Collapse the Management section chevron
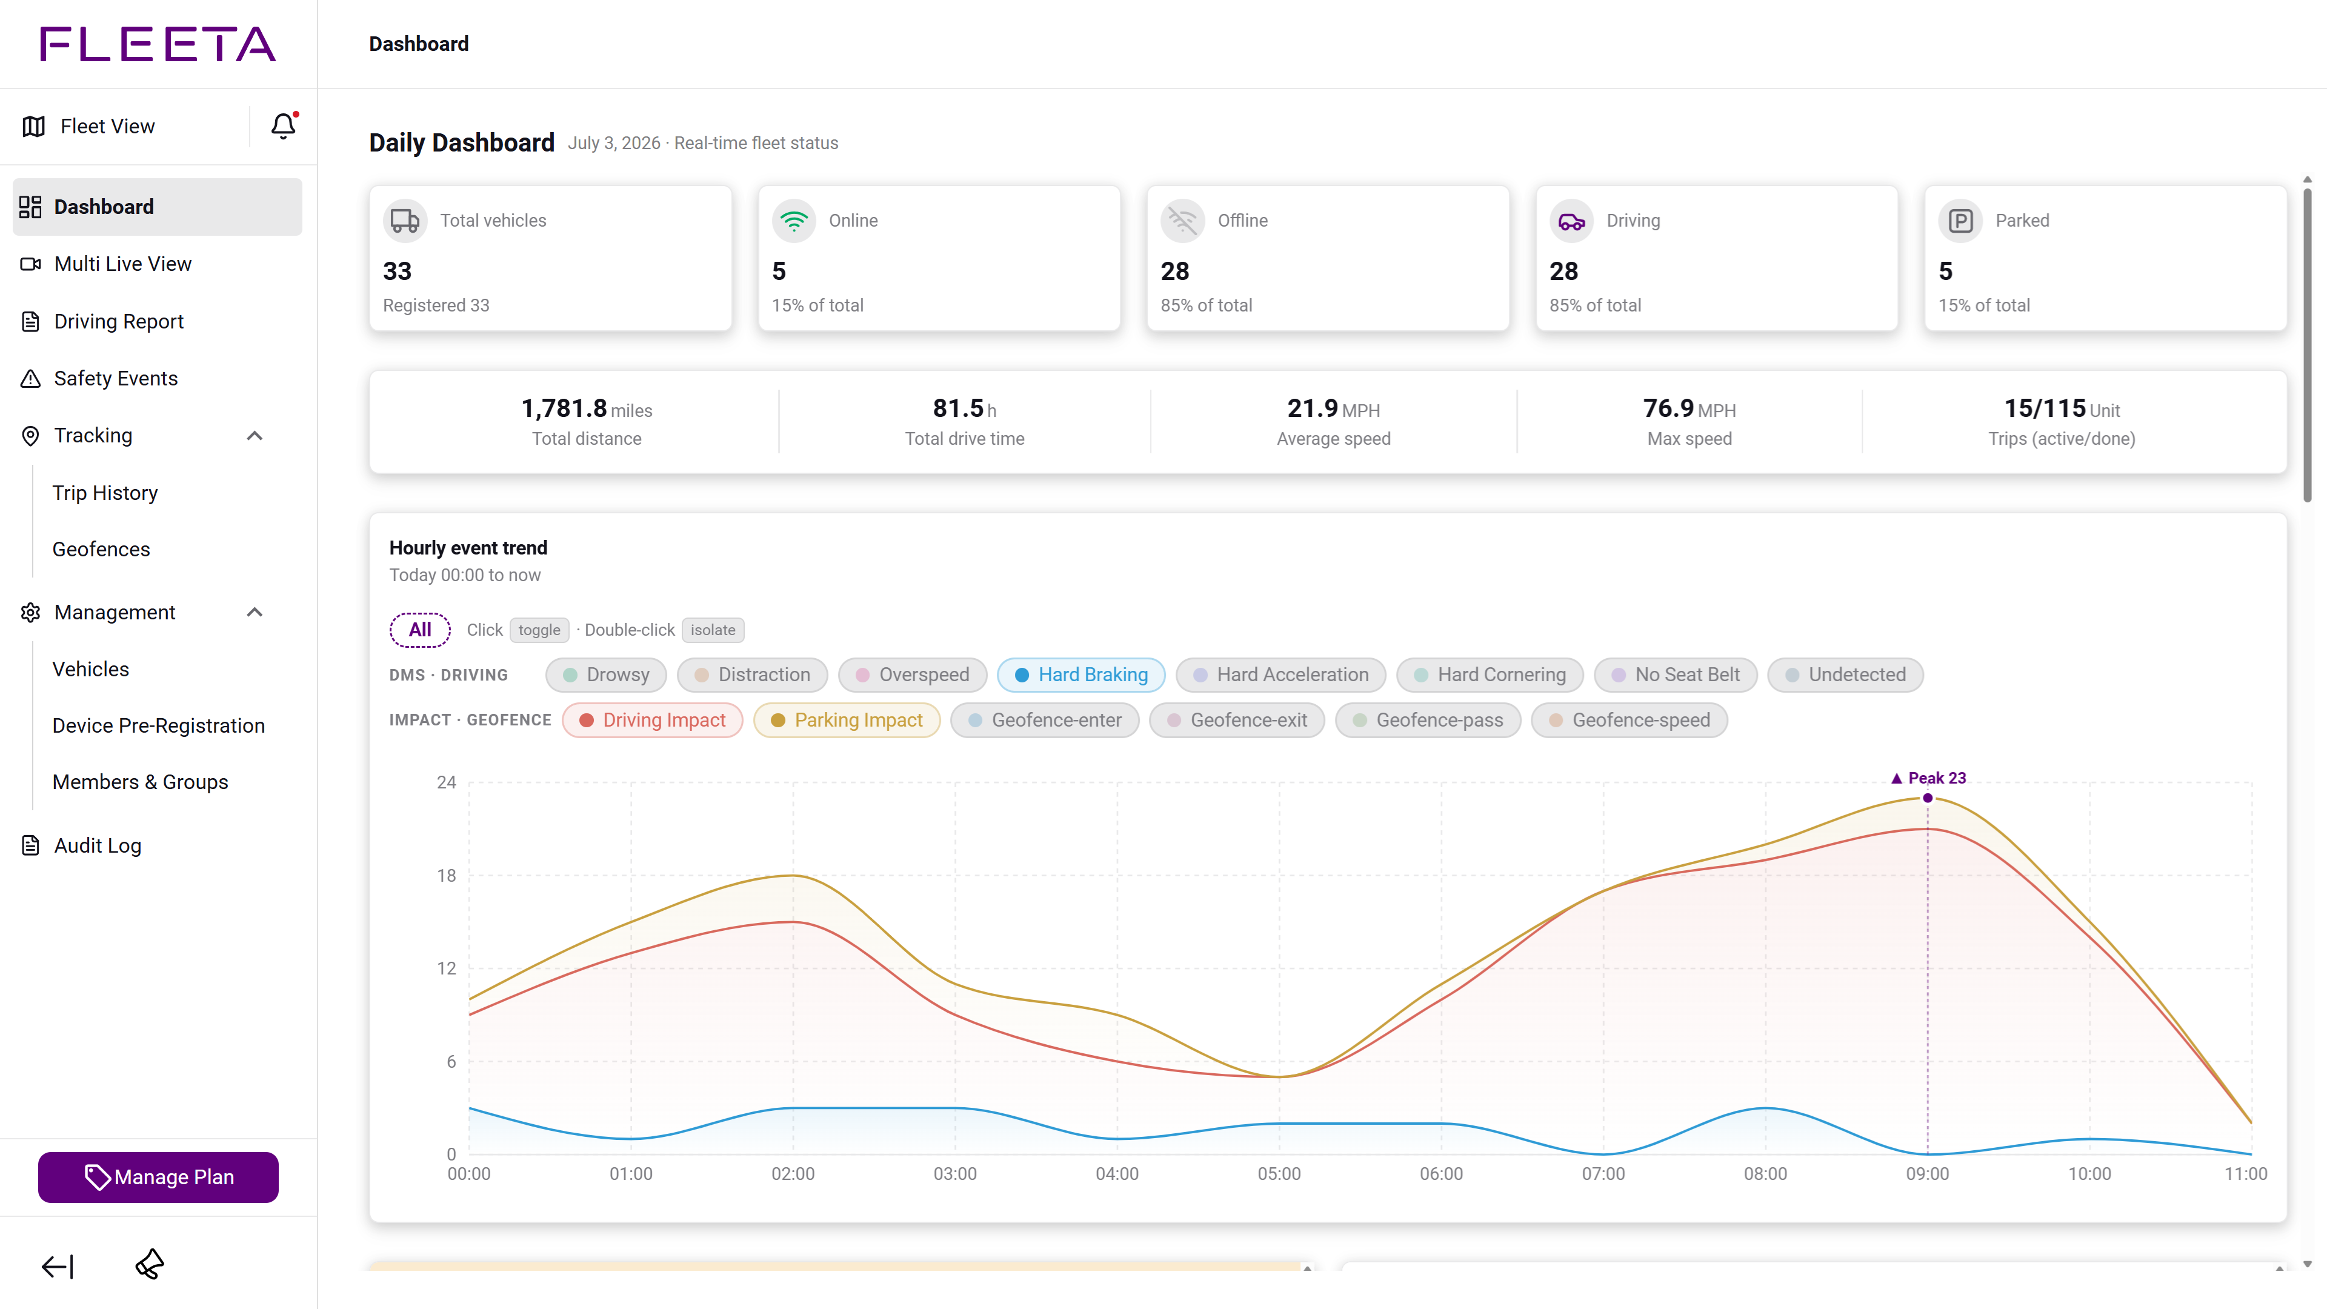Screen dimensions: 2327x1309 [255, 613]
